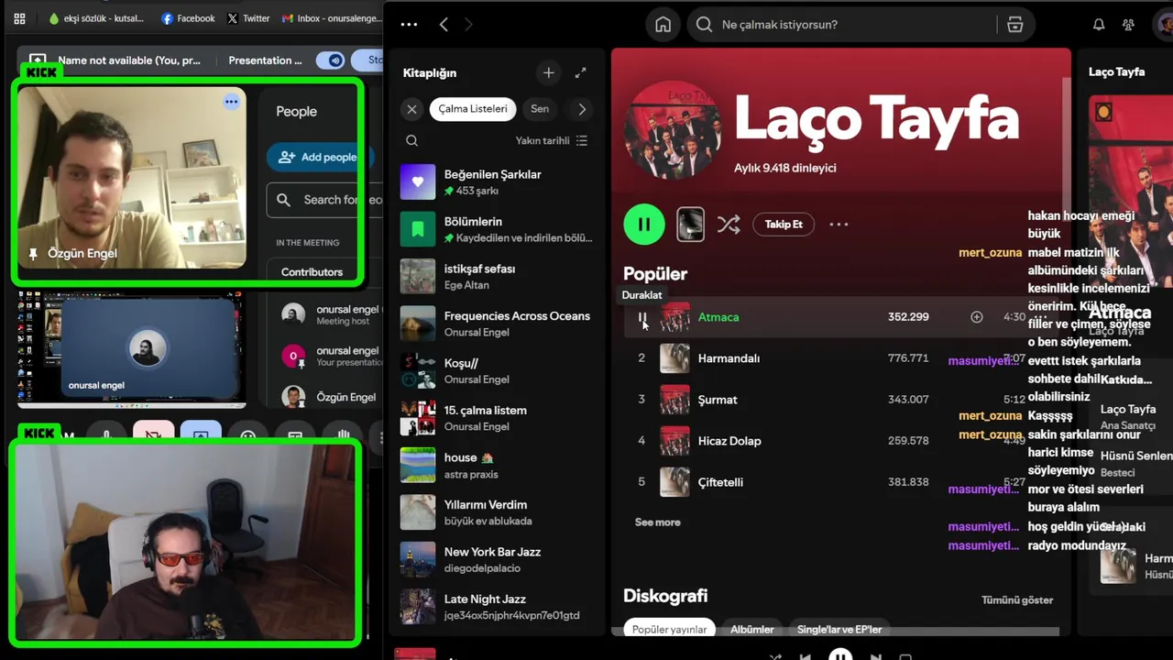Pause from the bottom player bar

[x=840, y=654]
